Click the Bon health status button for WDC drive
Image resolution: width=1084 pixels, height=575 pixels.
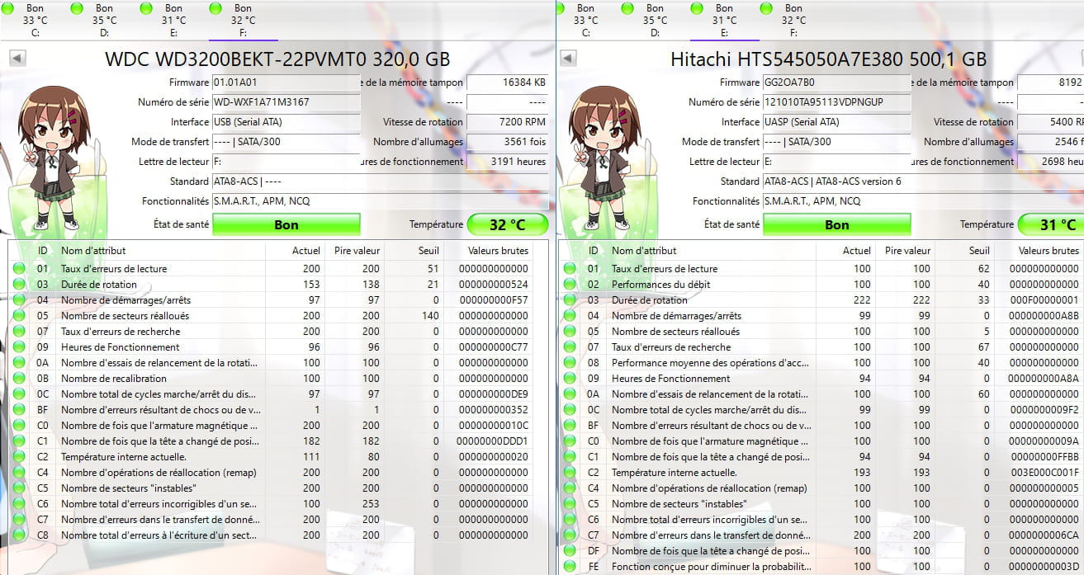pyautogui.click(x=286, y=224)
